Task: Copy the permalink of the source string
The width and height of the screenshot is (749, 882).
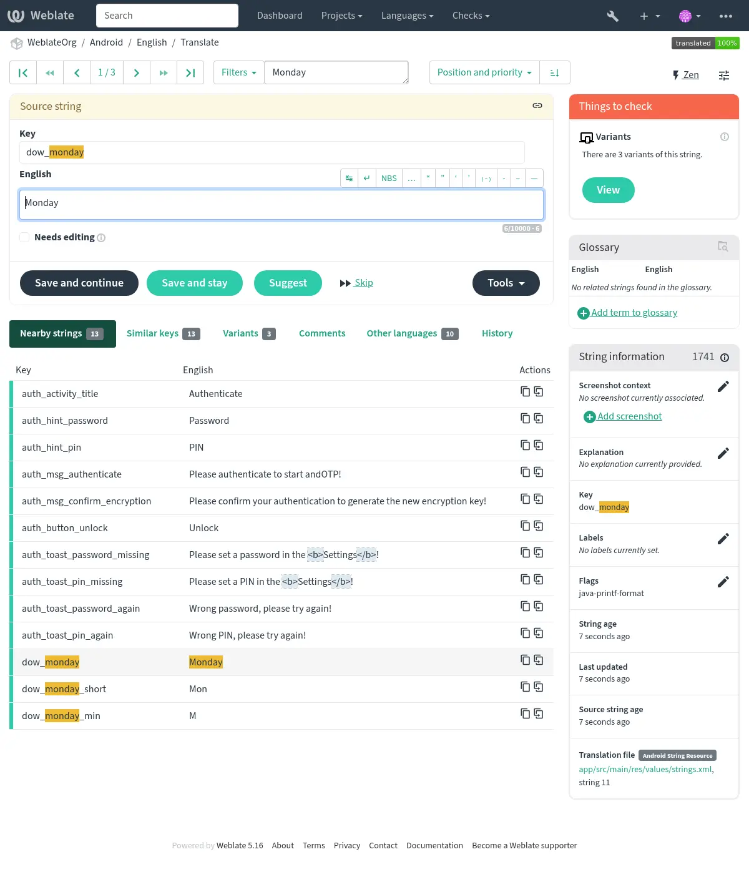Action: pos(537,106)
